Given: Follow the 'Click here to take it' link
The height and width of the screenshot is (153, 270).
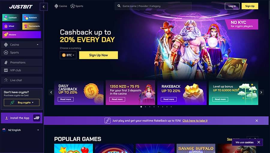Looking at the screenshot, I should (x=195, y=121).
